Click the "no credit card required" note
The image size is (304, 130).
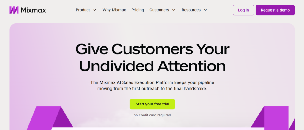pos(152,115)
